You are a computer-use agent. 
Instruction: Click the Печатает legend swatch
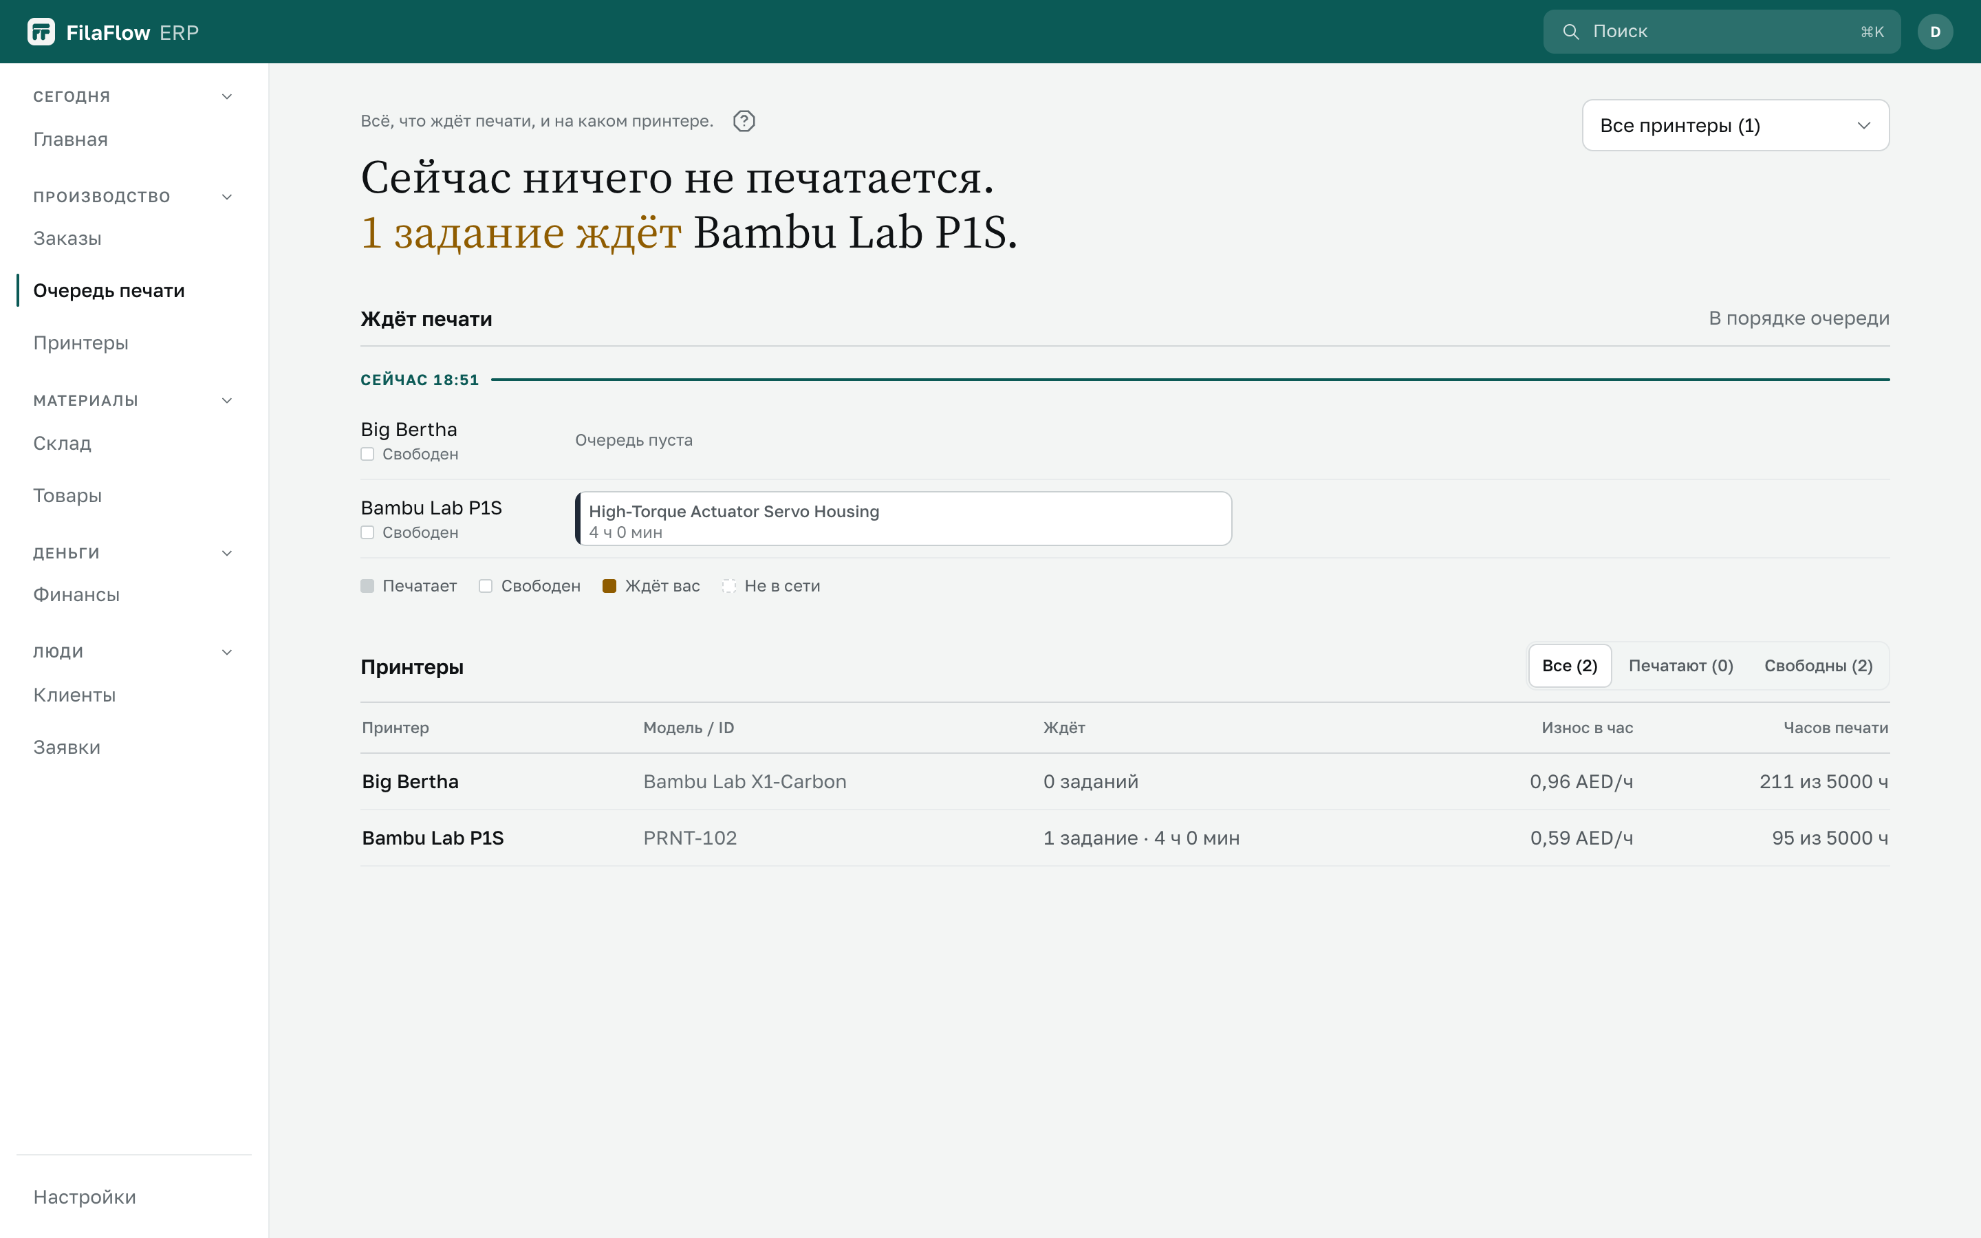pyautogui.click(x=367, y=586)
